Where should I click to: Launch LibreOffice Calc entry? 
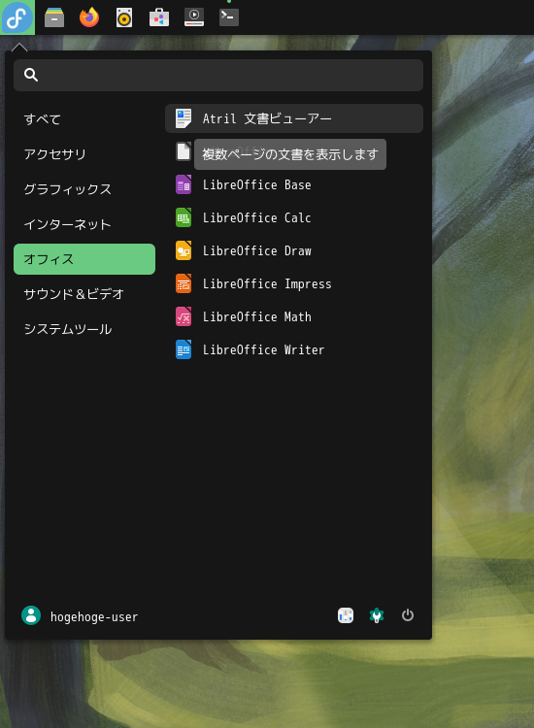click(294, 217)
